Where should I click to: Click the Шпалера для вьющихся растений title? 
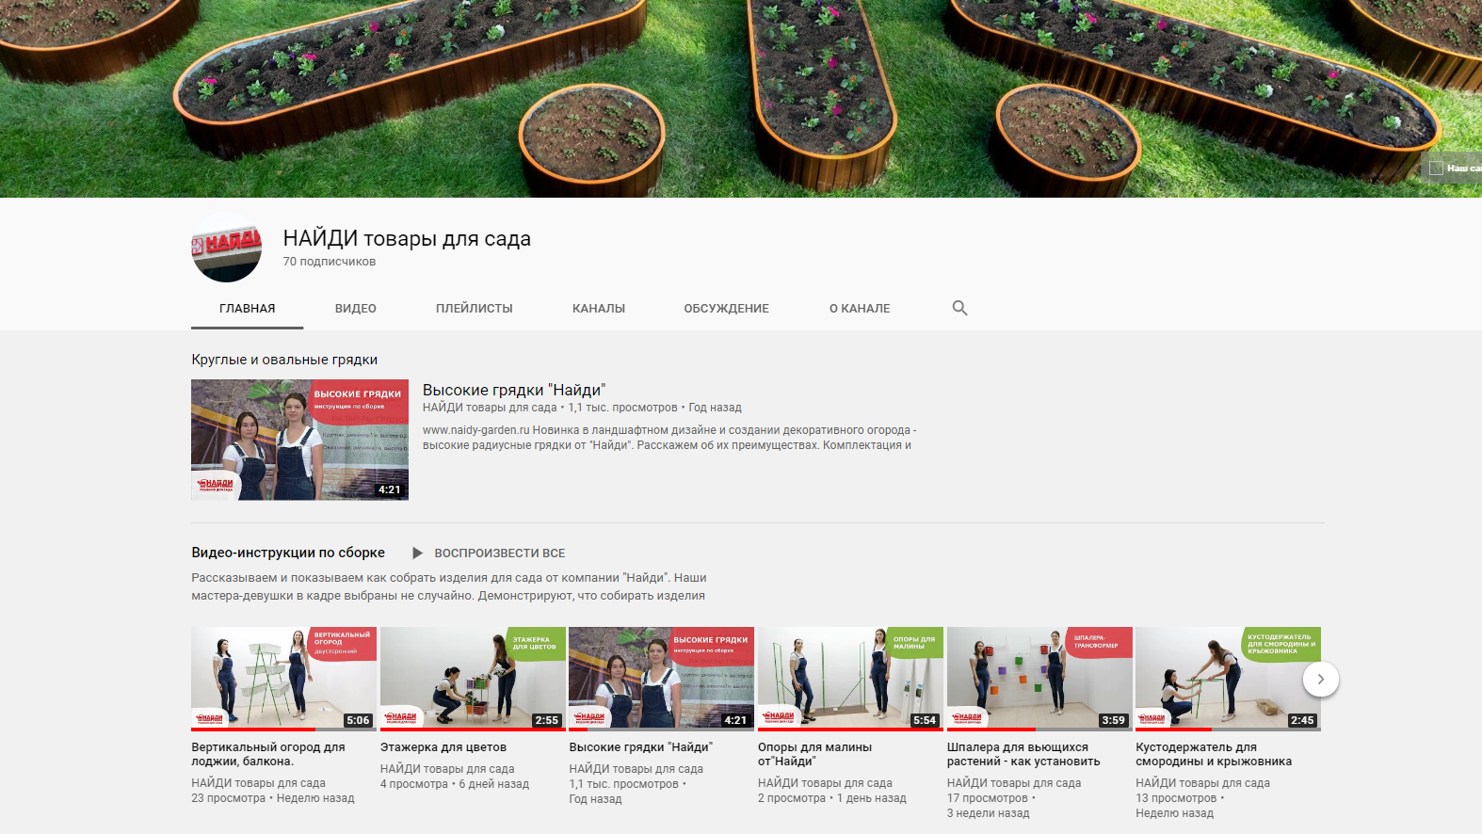point(1023,754)
